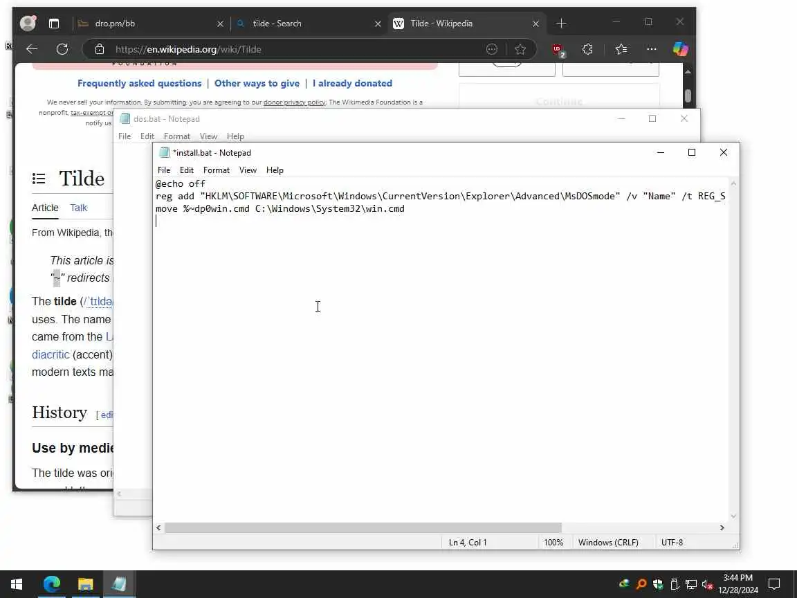
Task: Launch Copilot from Edge toolbar
Action: [x=680, y=49]
